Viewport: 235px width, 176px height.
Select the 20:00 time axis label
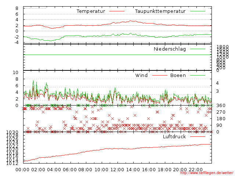click(180, 170)
